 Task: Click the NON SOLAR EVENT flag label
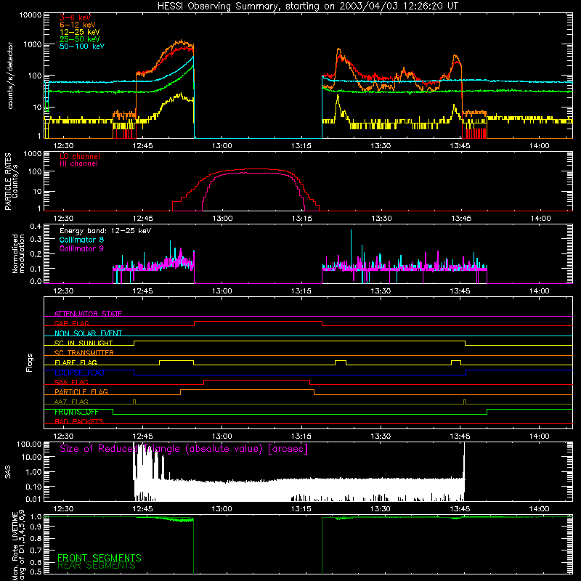pyautogui.click(x=88, y=333)
